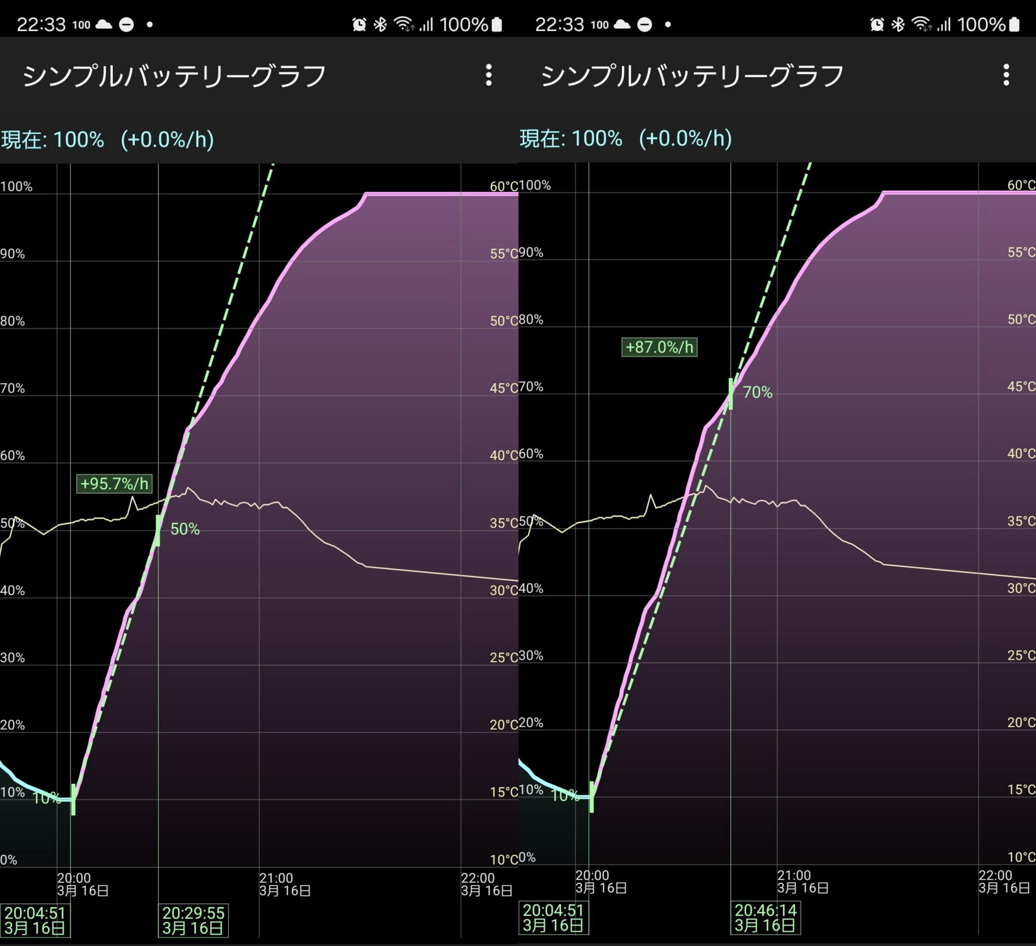Tap the +87.0%/h rate label
1036x946 pixels.
659,347
